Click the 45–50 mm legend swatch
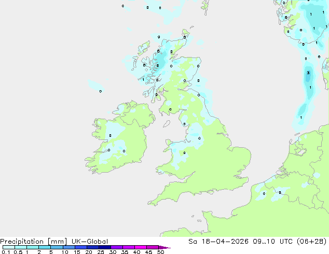 [x=153, y=247]
